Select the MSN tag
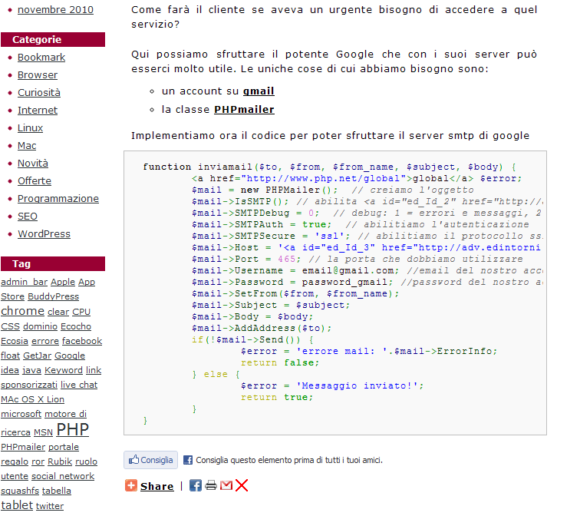The image size is (580, 516). click(x=43, y=432)
